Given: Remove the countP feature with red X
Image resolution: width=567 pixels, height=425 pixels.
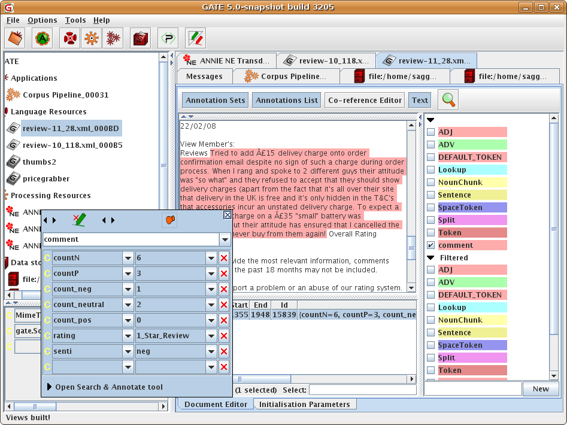Looking at the screenshot, I should (x=224, y=274).
